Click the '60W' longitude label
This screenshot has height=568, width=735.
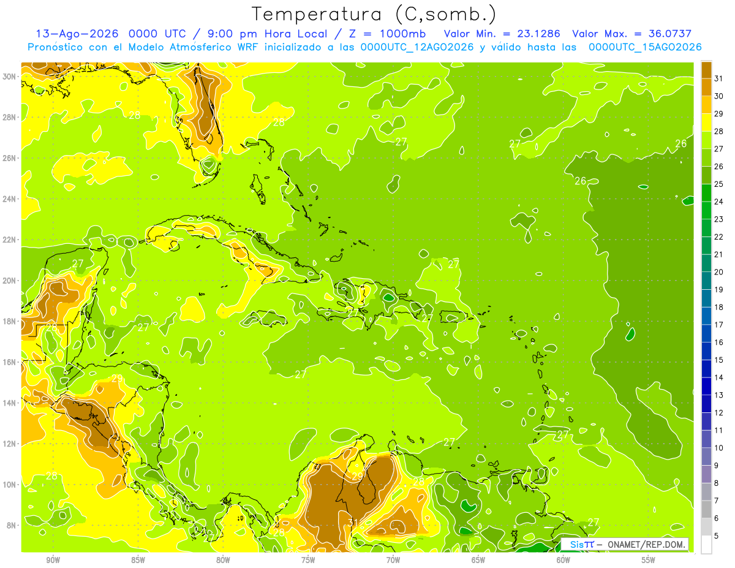coord(563,560)
